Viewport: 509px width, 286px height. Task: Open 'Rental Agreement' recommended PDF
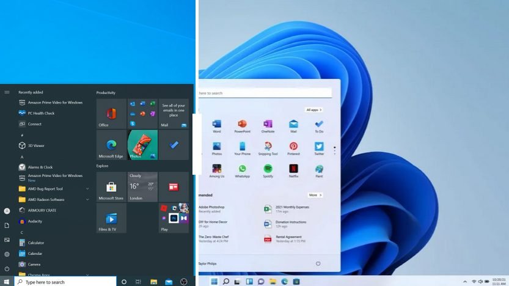(284, 239)
